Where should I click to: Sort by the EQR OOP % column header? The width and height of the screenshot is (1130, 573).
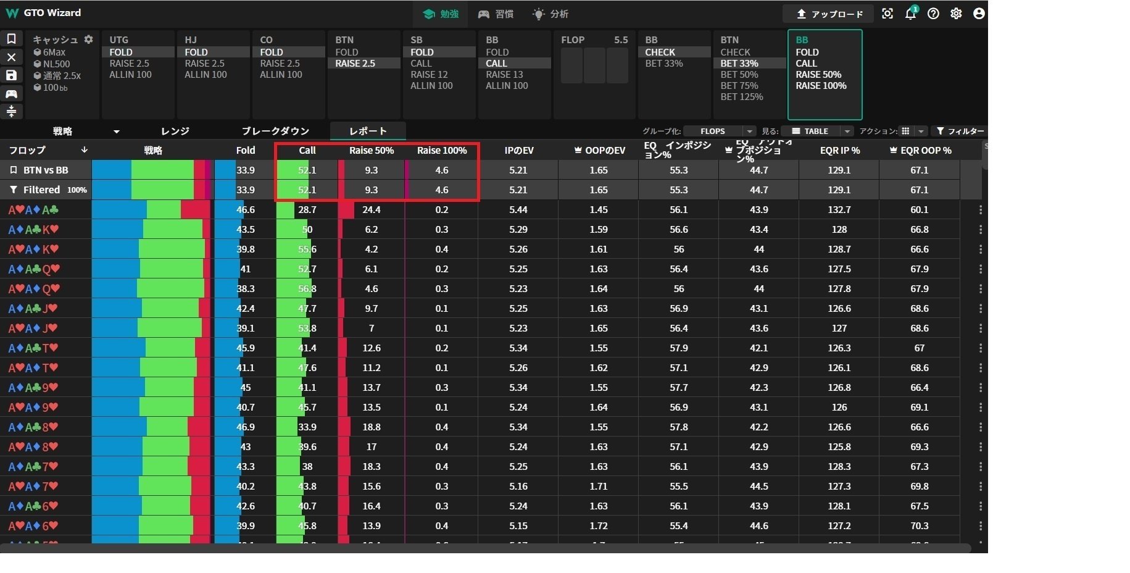point(920,150)
